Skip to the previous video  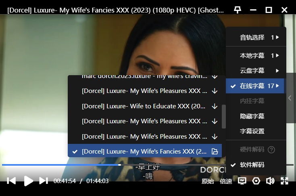point(12,181)
